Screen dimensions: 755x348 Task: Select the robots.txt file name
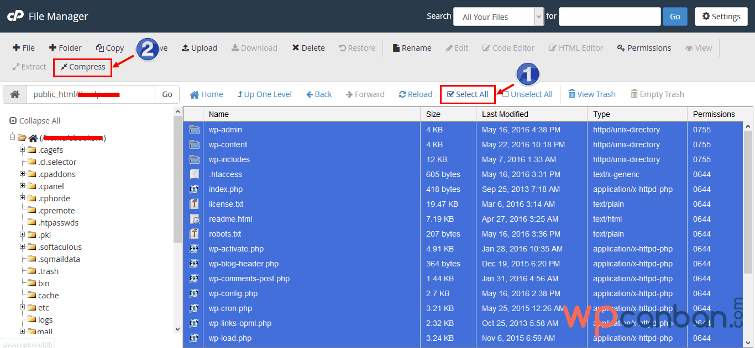tap(224, 234)
